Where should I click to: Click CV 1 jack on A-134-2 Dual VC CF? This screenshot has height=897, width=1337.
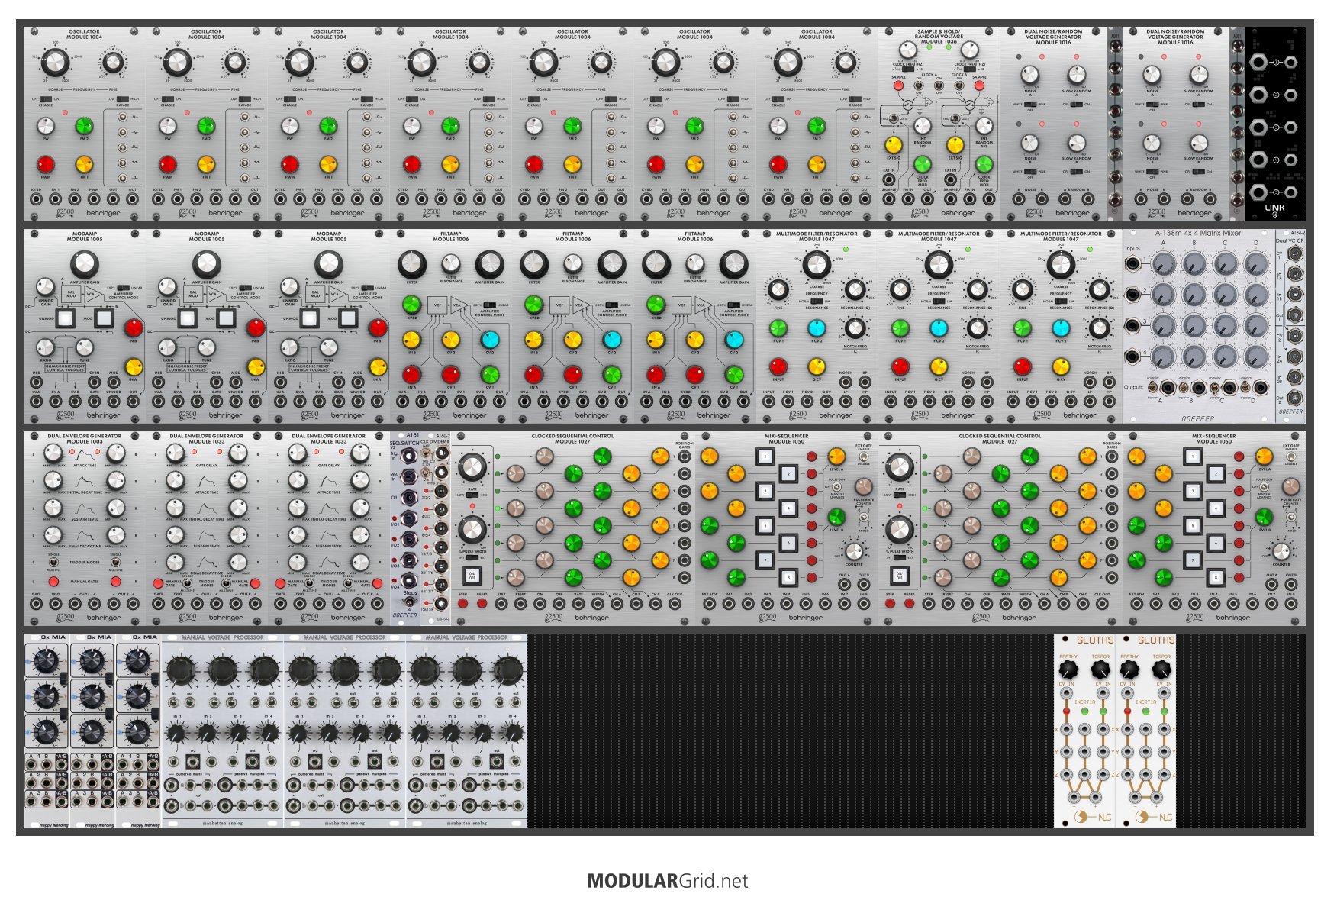[x=1295, y=252]
